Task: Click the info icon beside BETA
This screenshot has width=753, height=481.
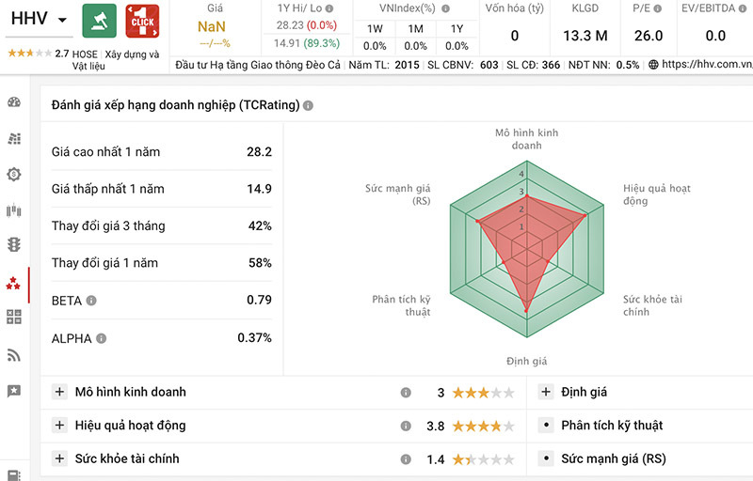Action: [91, 301]
